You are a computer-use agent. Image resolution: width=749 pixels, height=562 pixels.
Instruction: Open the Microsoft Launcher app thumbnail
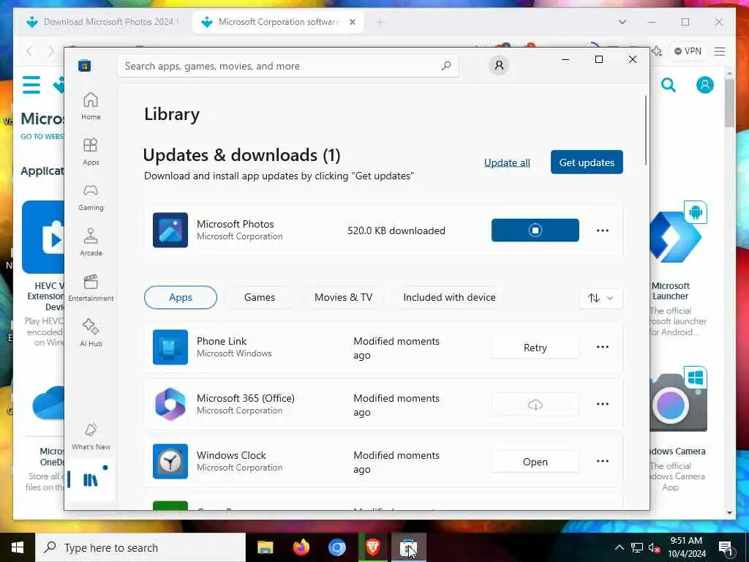pos(677,238)
